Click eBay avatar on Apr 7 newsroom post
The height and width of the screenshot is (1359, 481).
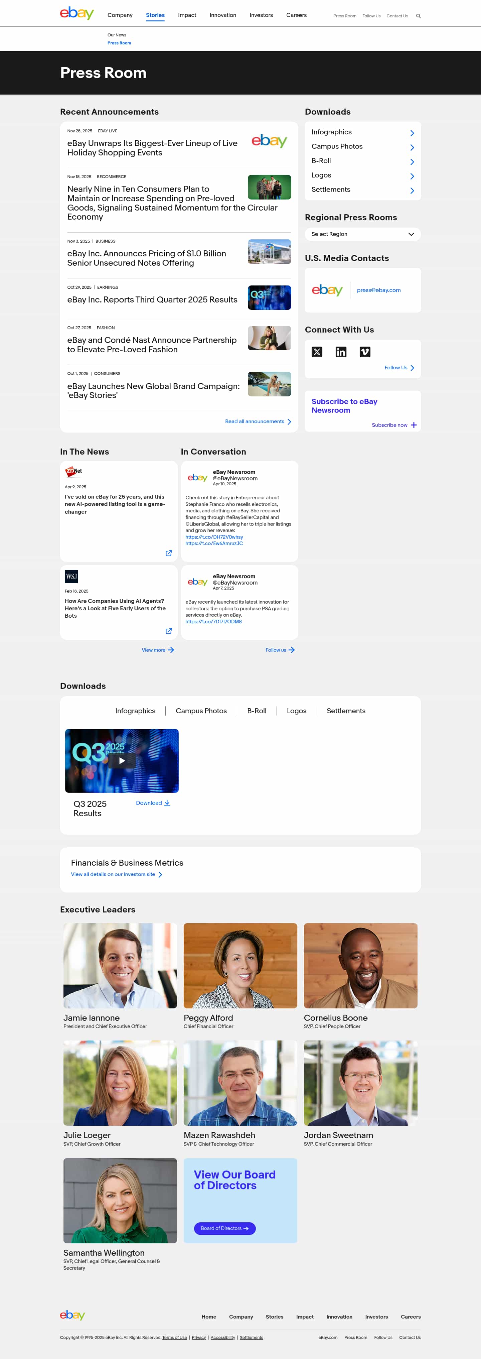pos(197,582)
